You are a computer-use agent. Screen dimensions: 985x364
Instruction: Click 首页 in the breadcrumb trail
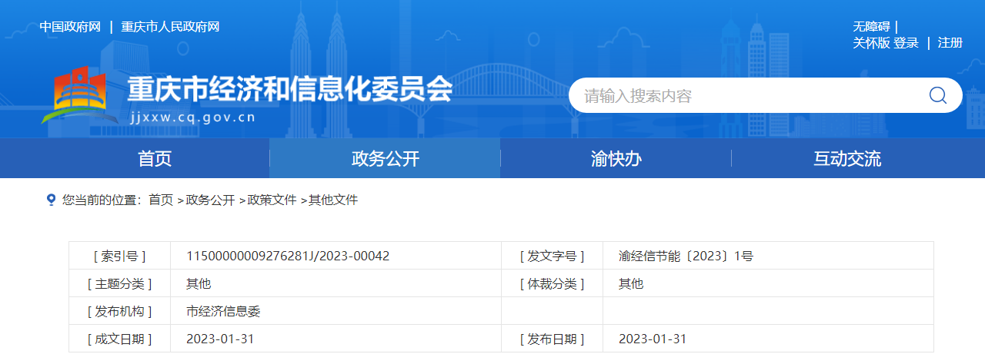coord(161,200)
